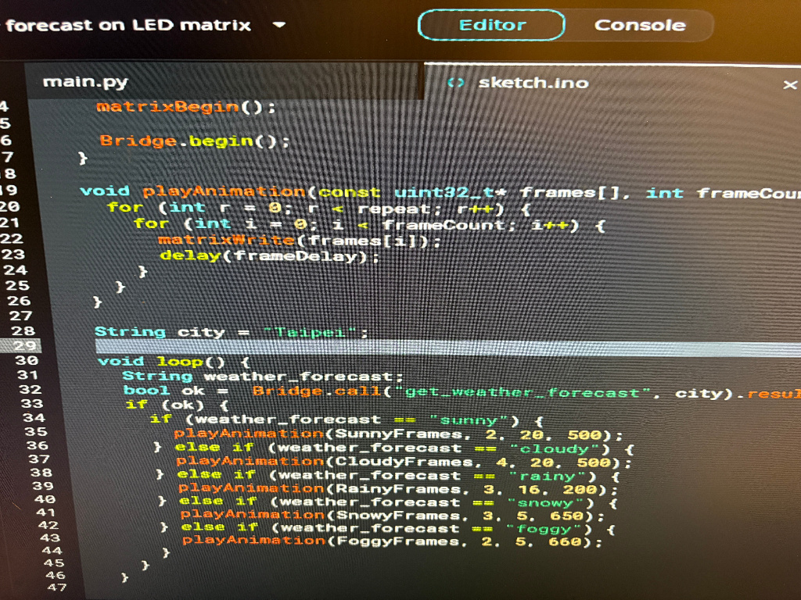This screenshot has height=600, width=801.
Task: Switch to the Editor view
Action: click(491, 25)
